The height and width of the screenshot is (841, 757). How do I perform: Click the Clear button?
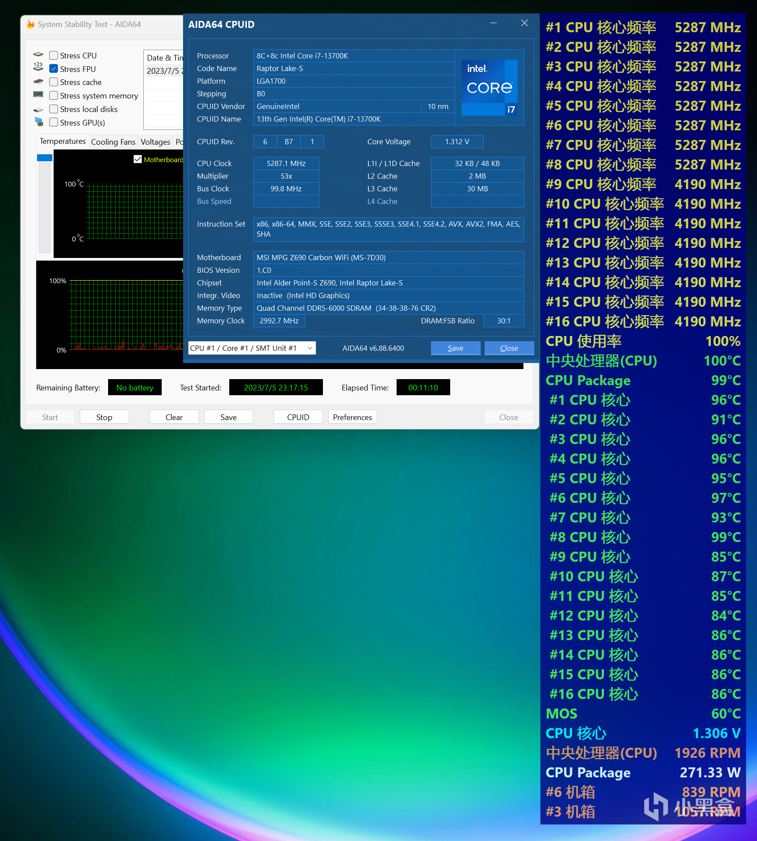pos(174,417)
